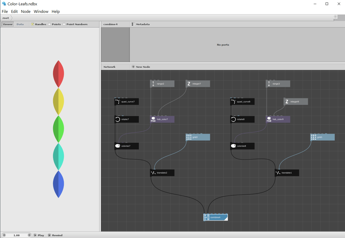Click the frame number field showing 1.00
The height and width of the screenshot is (238, 345).
17,235
